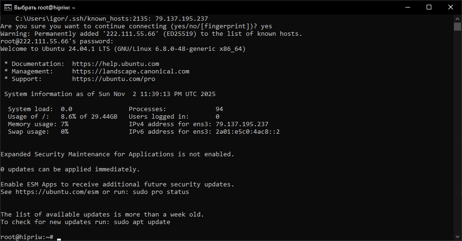Image resolution: width=462 pixels, height=241 pixels.
Task: Close the root@hipriw terminal window
Action: 451,8
